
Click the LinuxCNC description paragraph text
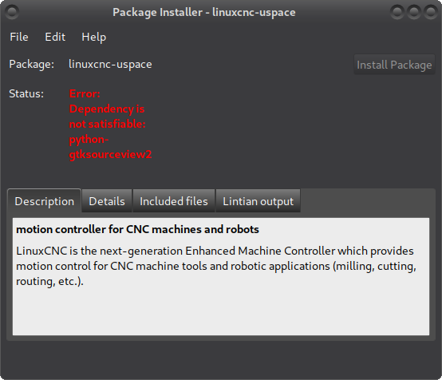click(216, 266)
